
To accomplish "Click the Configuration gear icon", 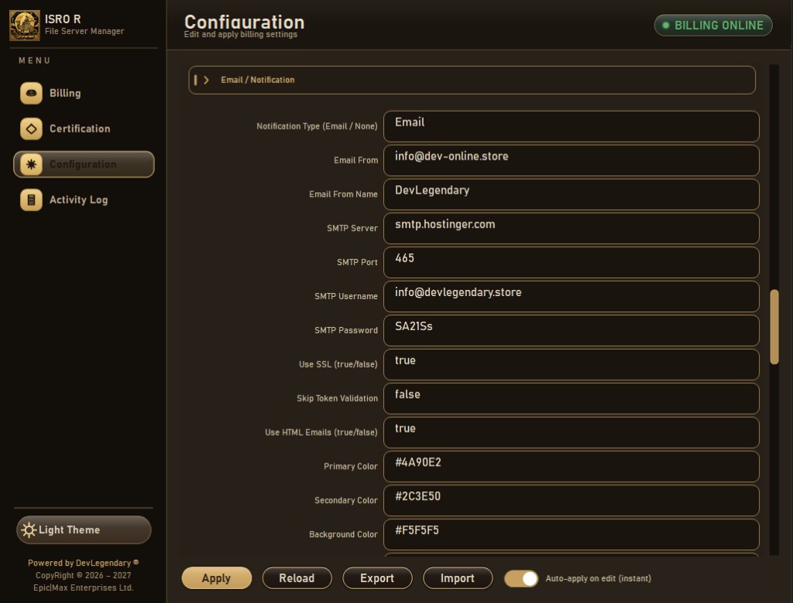I will click(31, 164).
